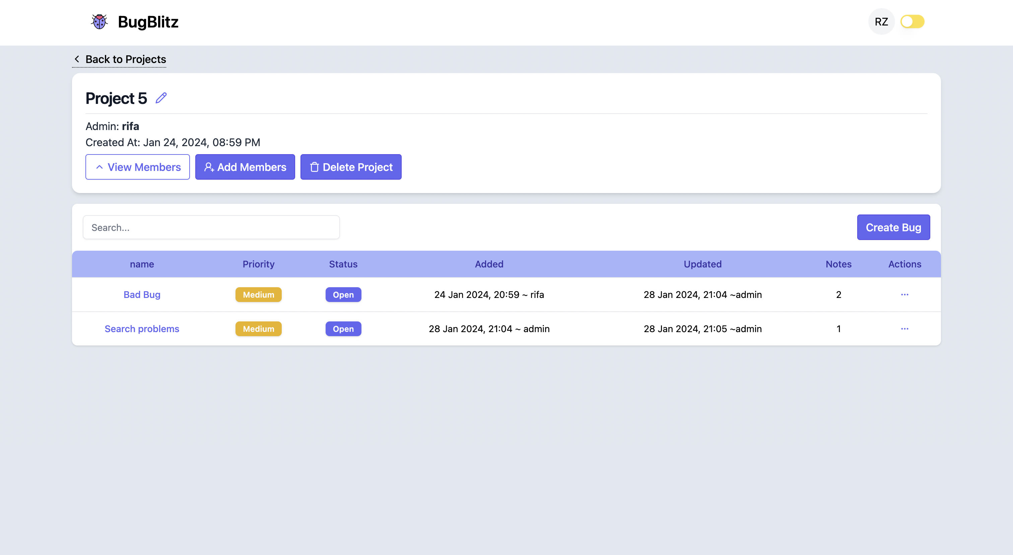Open the actions ellipsis for Bad Bug
The height and width of the screenshot is (555, 1013).
click(x=904, y=295)
